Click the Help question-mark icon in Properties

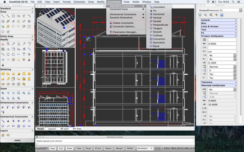[222, 15]
